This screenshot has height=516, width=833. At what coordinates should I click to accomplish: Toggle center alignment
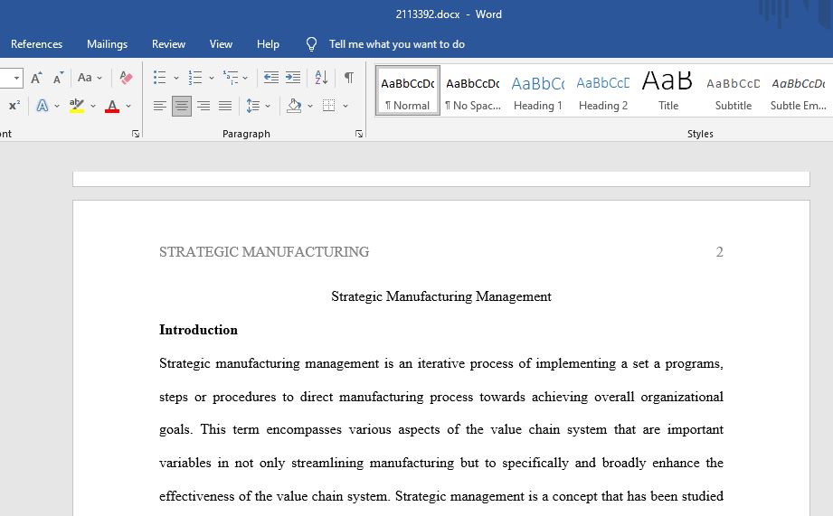pos(182,106)
